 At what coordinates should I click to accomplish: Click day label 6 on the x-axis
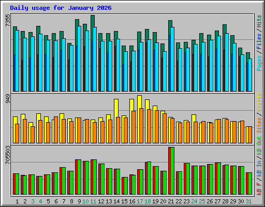[56, 201]
